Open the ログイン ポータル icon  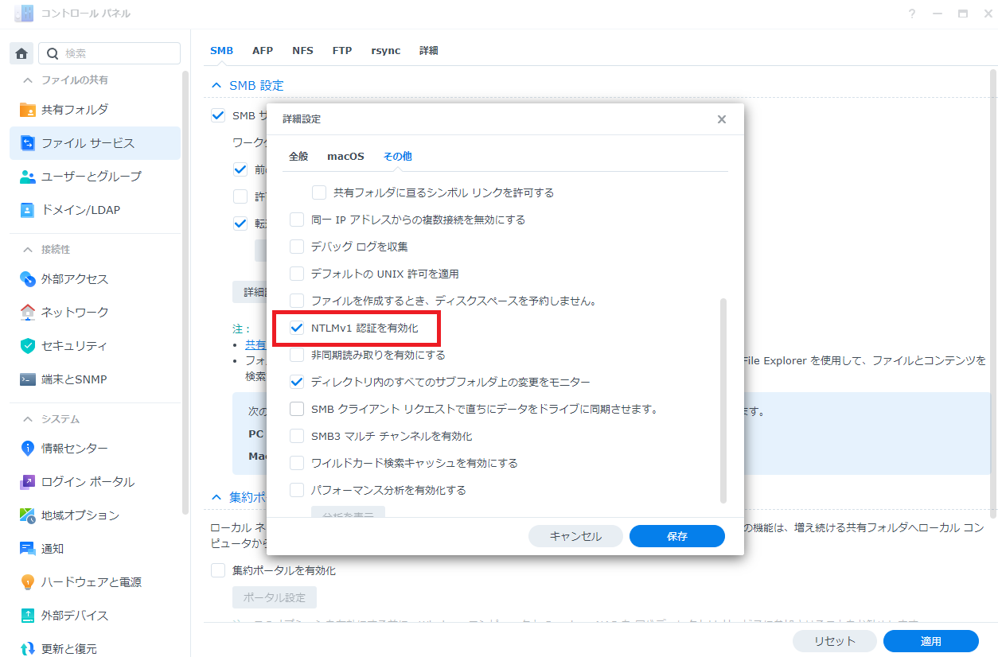click(x=28, y=482)
